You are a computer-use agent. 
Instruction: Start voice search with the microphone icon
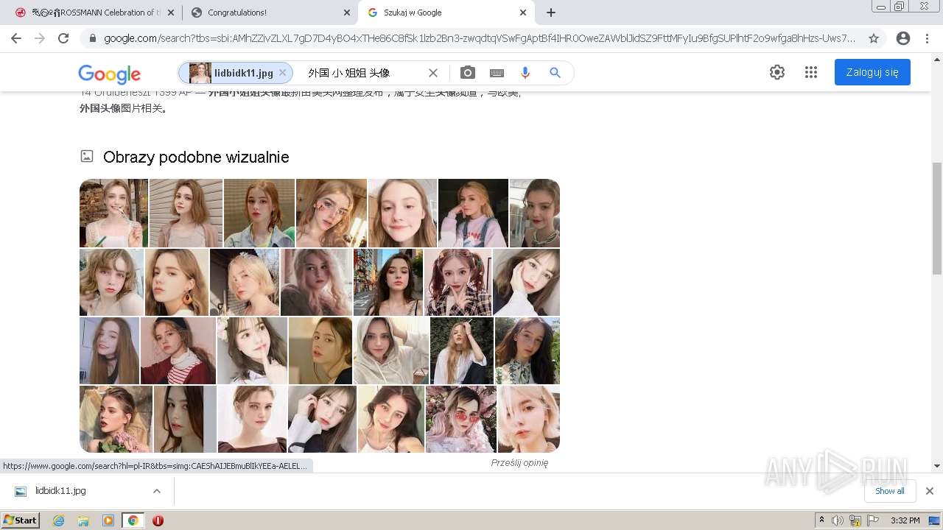point(525,73)
